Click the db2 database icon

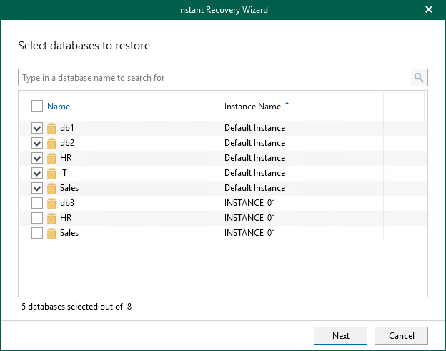click(51, 144)
